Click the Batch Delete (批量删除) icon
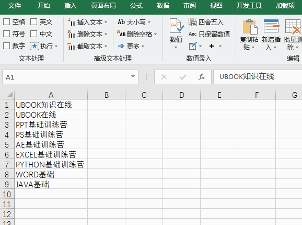This screenshot has width=302, height=225. tap(293, 26)
